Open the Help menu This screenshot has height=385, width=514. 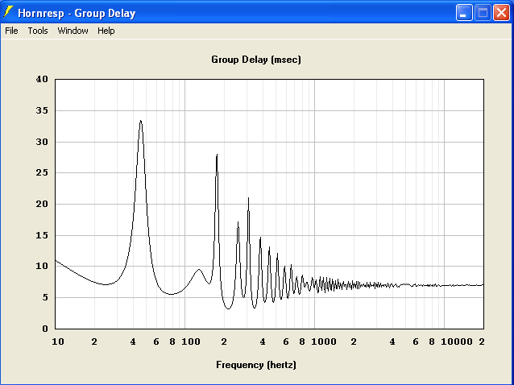pos(106,31)
